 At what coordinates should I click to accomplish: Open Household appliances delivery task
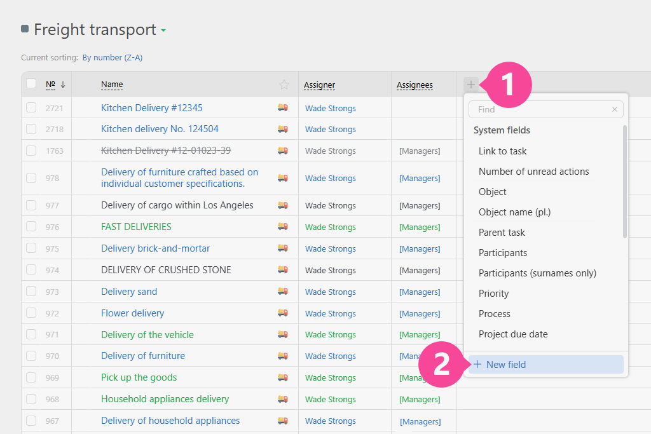[165, 399]
